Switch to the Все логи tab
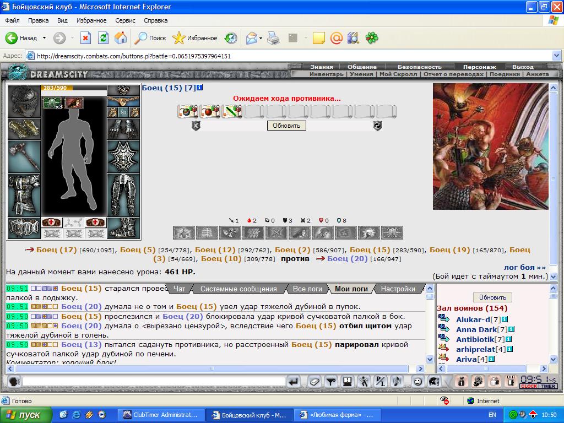Viewport: 564px width, 423px height. (x=307, y=289)
